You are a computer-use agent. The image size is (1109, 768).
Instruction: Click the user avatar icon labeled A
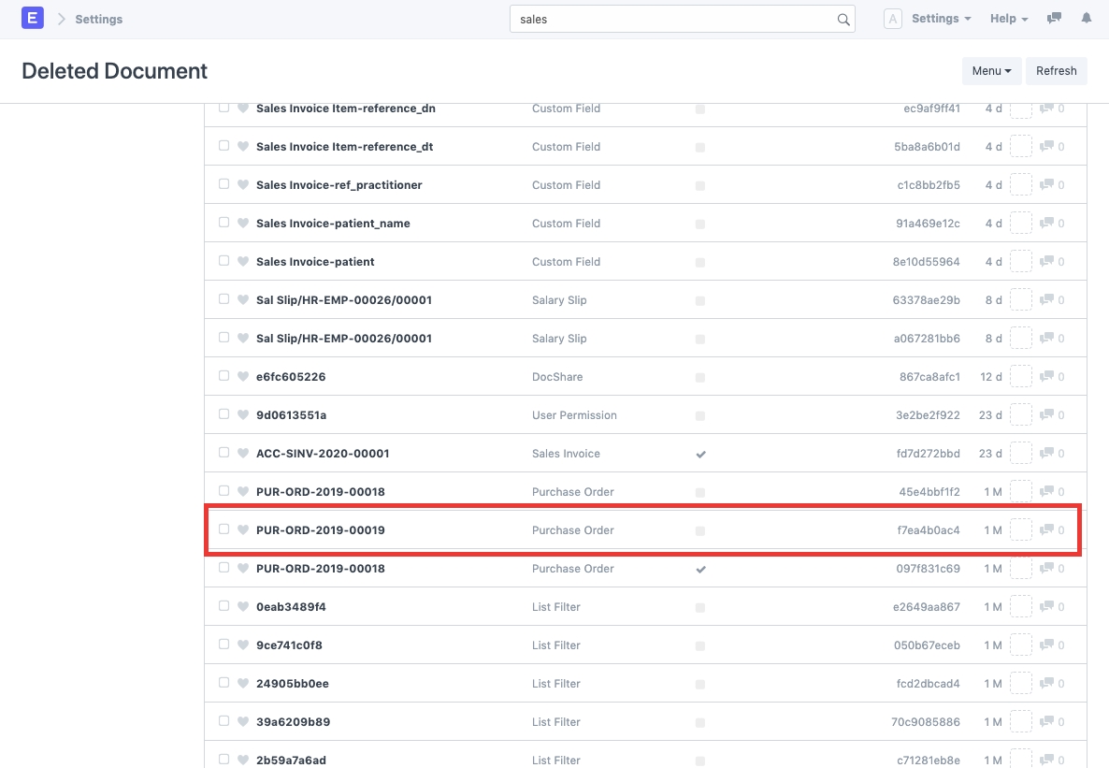tap(892, 19)
